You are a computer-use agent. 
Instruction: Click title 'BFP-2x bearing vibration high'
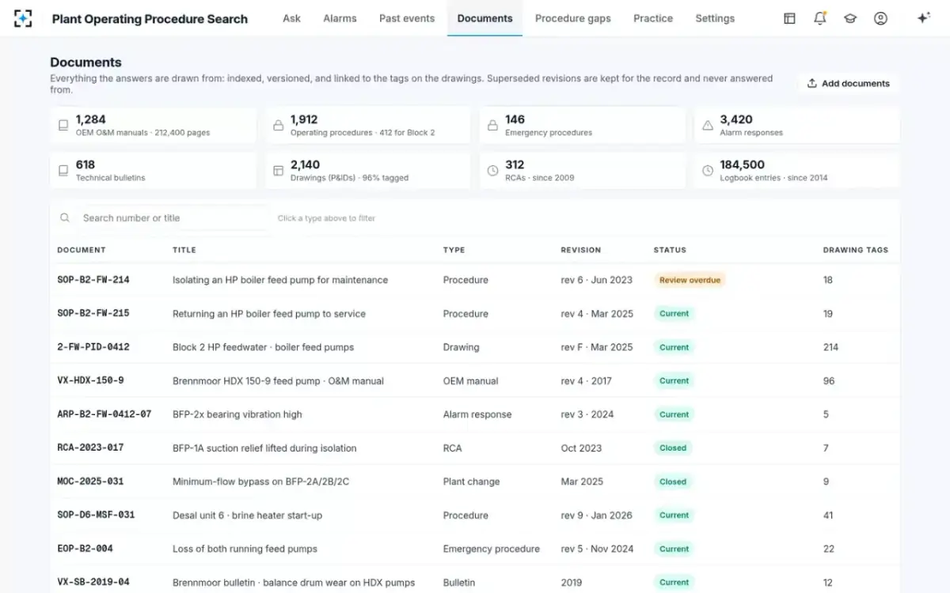point(237,414)
